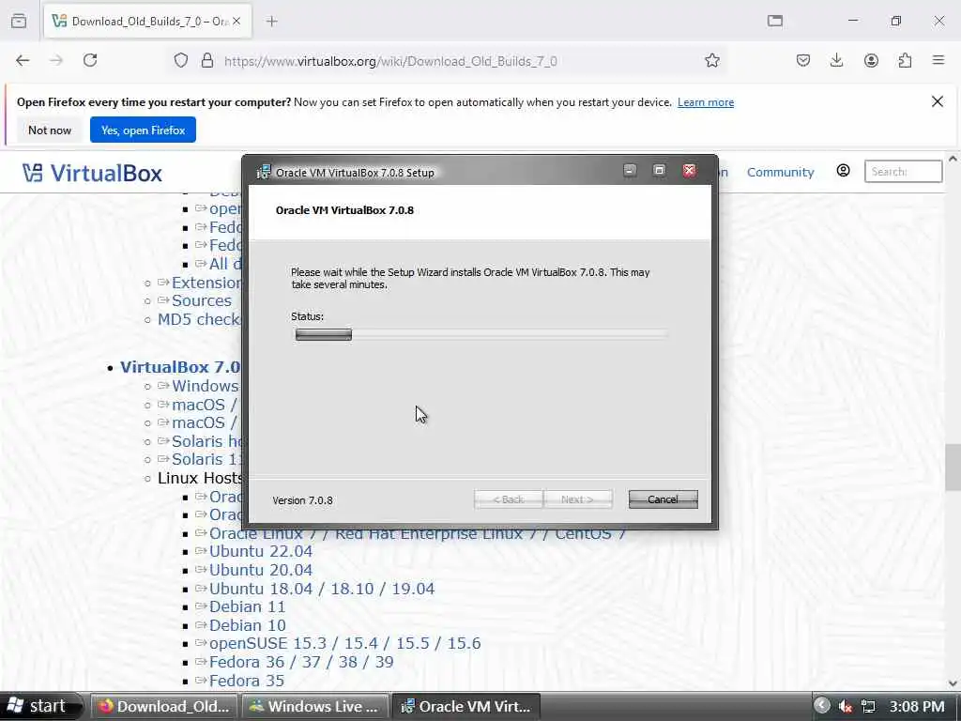
Task: Click Yes, open Firefox button
Action: click(143, 130)
